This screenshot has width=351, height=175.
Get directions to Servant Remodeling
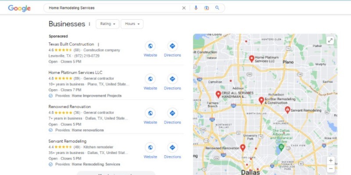click(172, 147)
